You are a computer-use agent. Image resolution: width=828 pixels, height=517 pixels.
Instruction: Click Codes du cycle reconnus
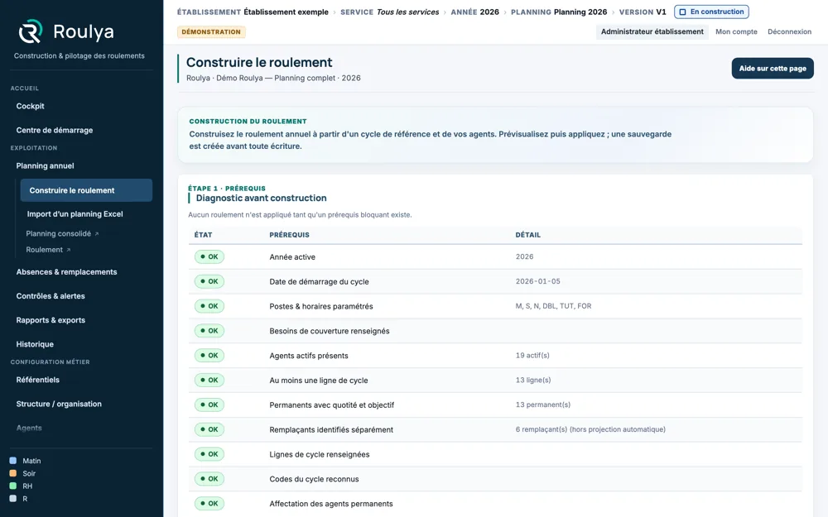[x=314, y=480]
